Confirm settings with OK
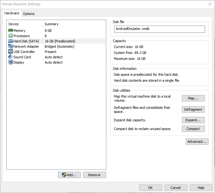Viewport: 215px width, 193px height. pos(150,187)
